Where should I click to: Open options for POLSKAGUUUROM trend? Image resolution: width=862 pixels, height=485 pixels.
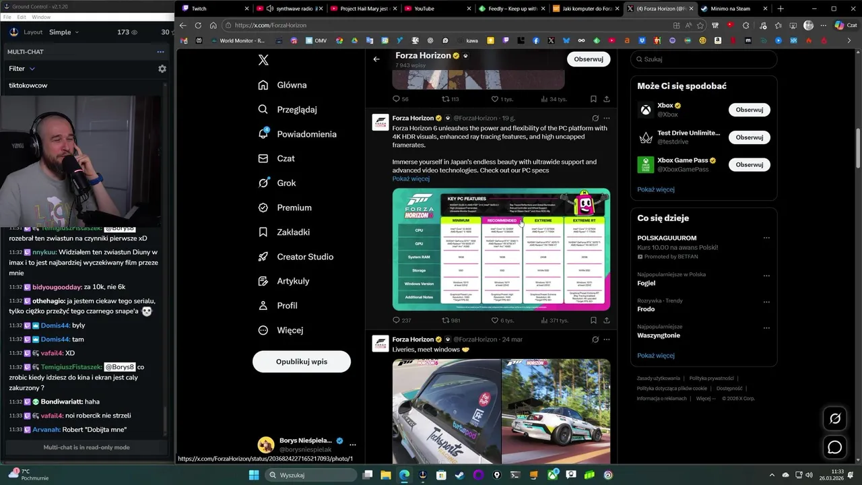[766, 238]
